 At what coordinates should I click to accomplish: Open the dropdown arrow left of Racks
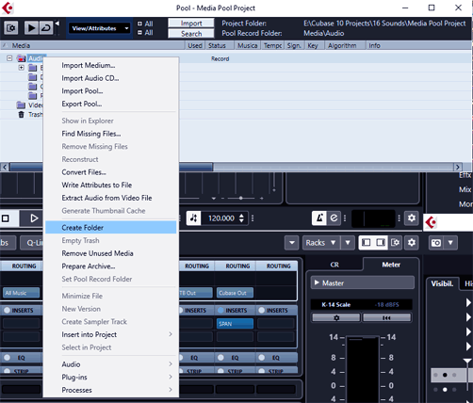point(292,243)
